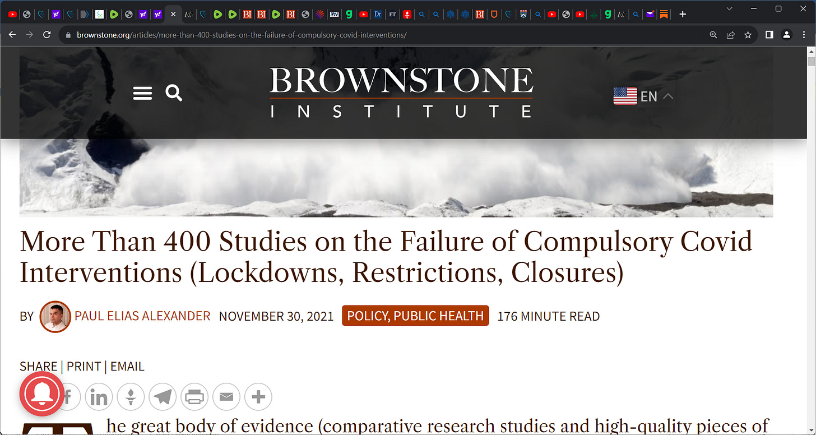This screenshot has width=816, height=435.
Task: Click the US flag language icon
Action: tap(625, 96)
